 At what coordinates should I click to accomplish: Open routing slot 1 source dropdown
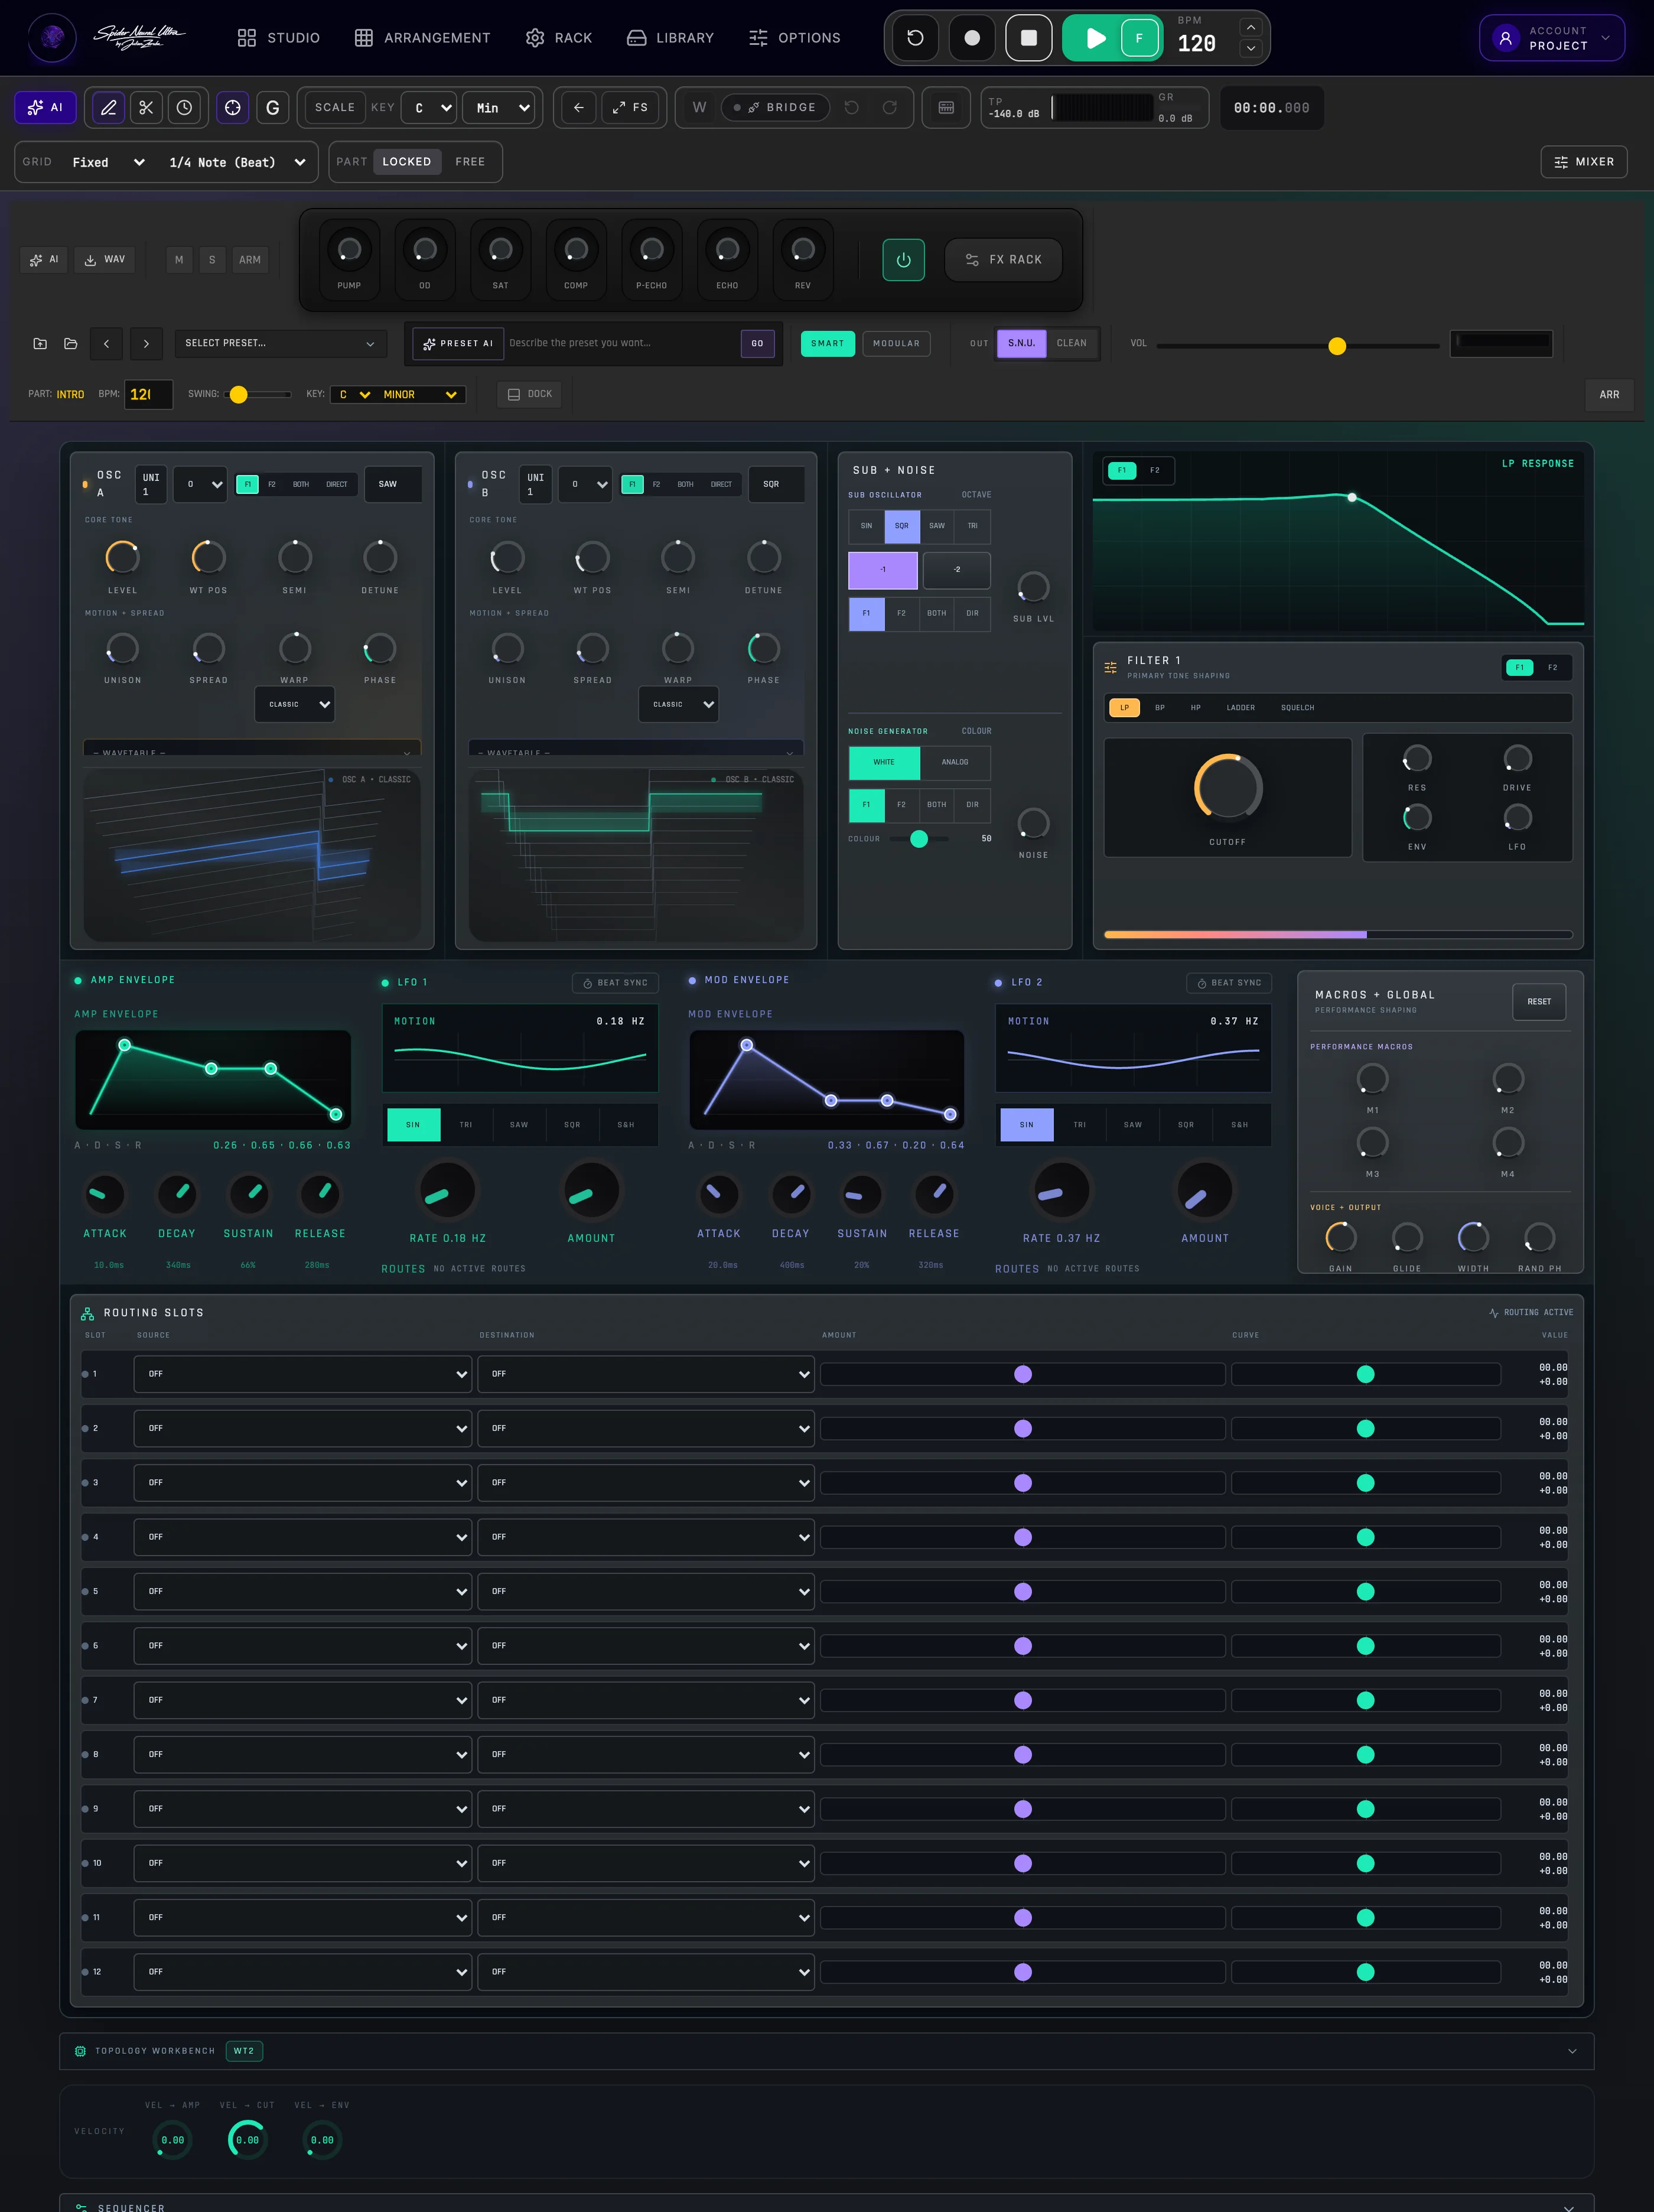tap(303, 1374)
